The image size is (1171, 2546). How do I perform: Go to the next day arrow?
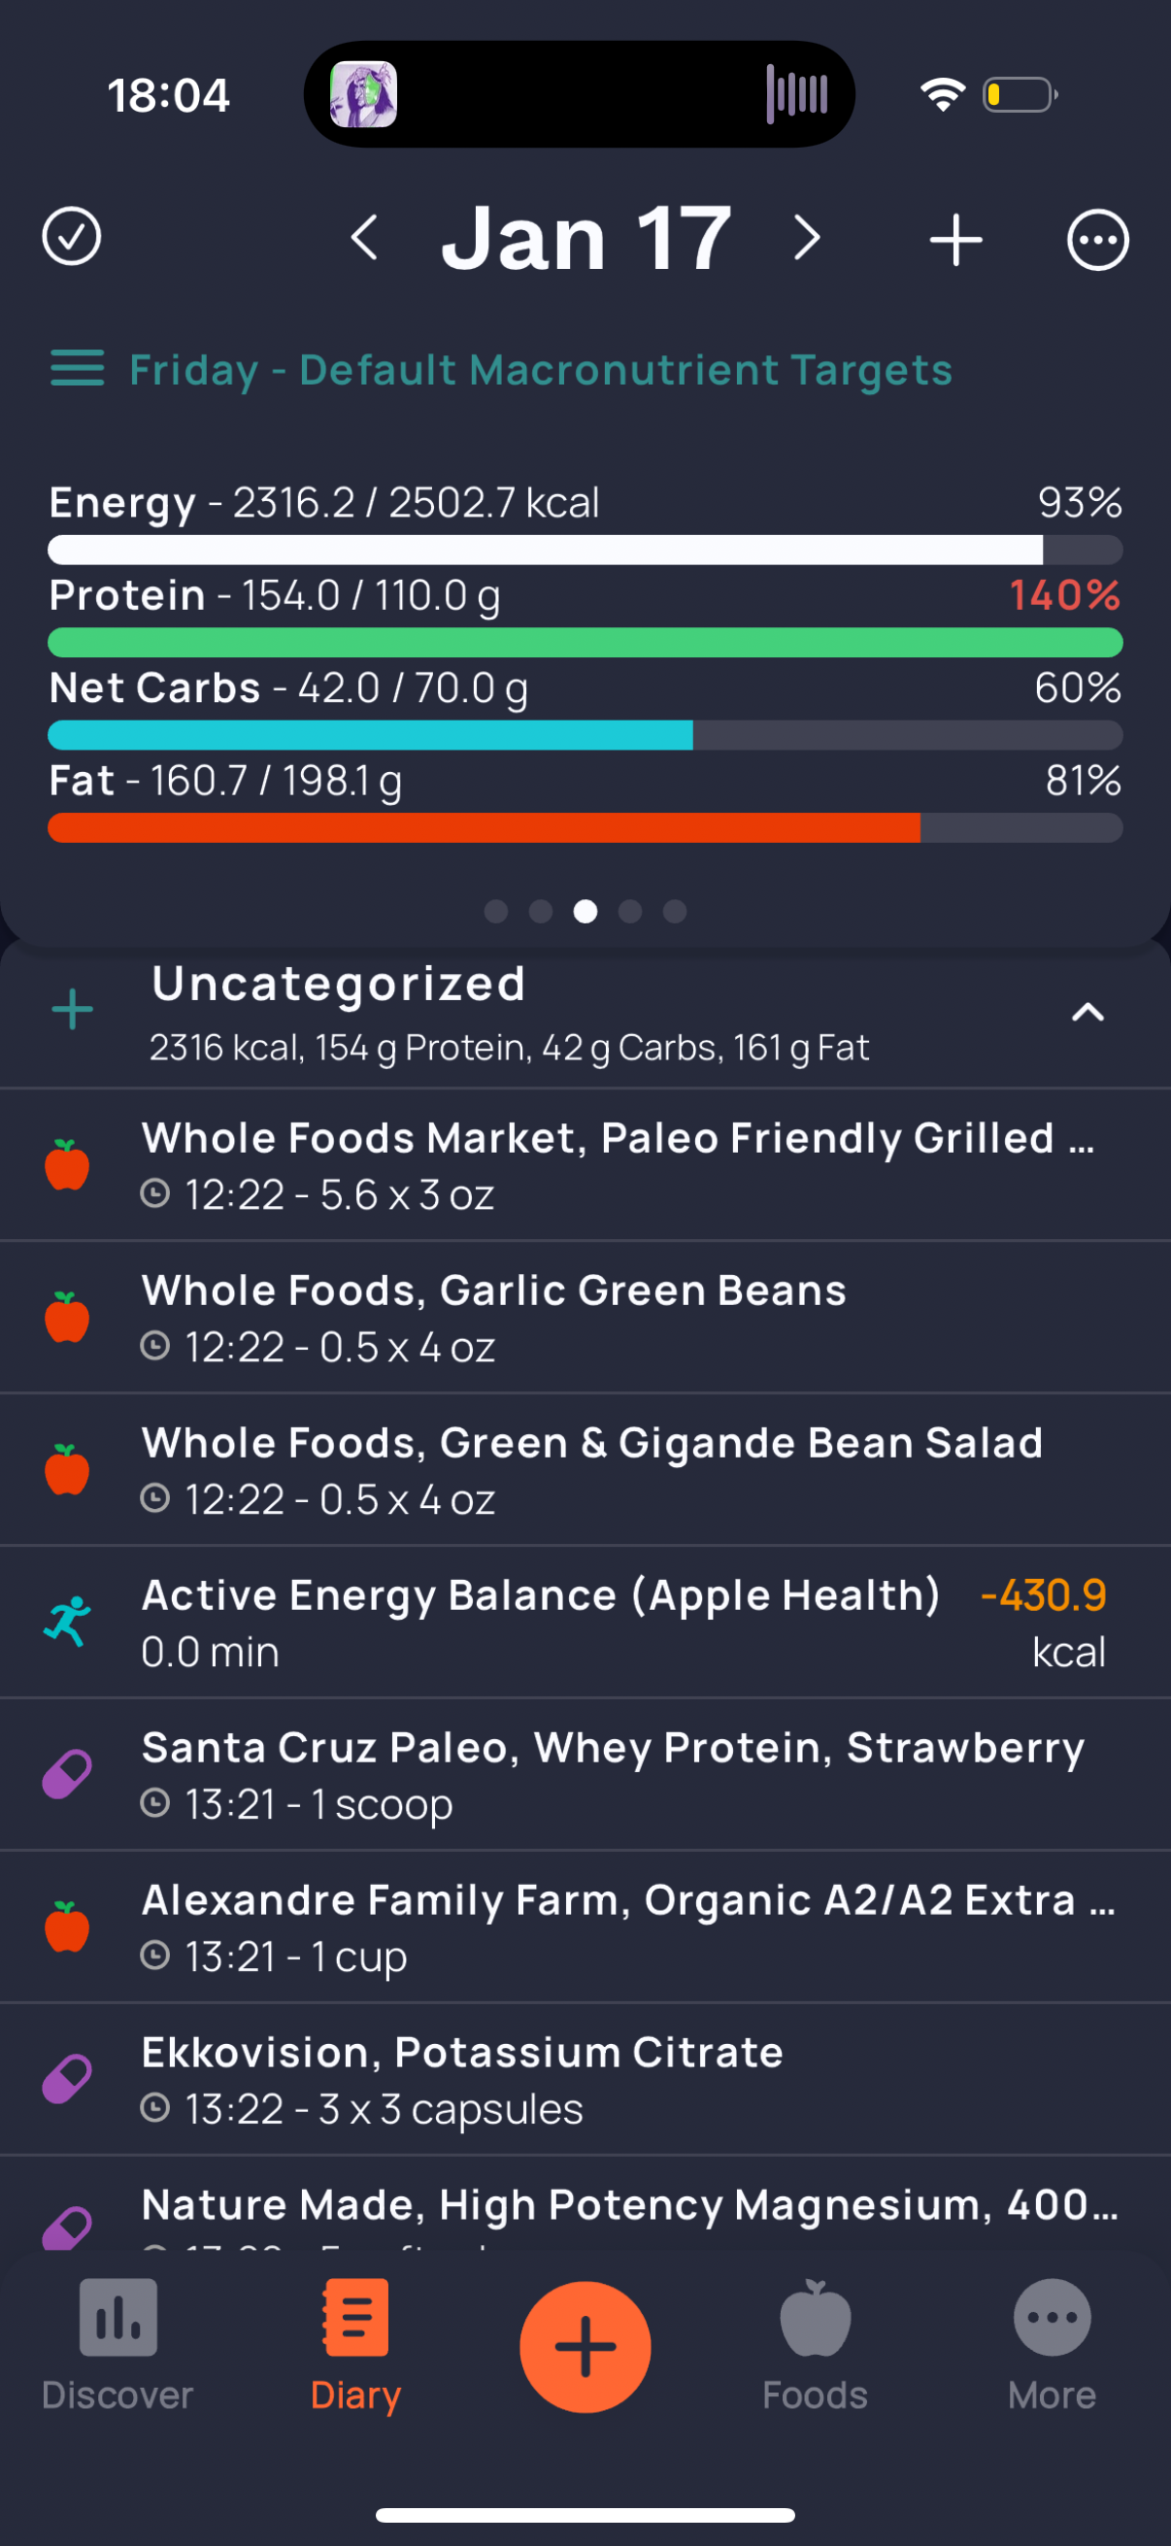click(x=807, y=238)
